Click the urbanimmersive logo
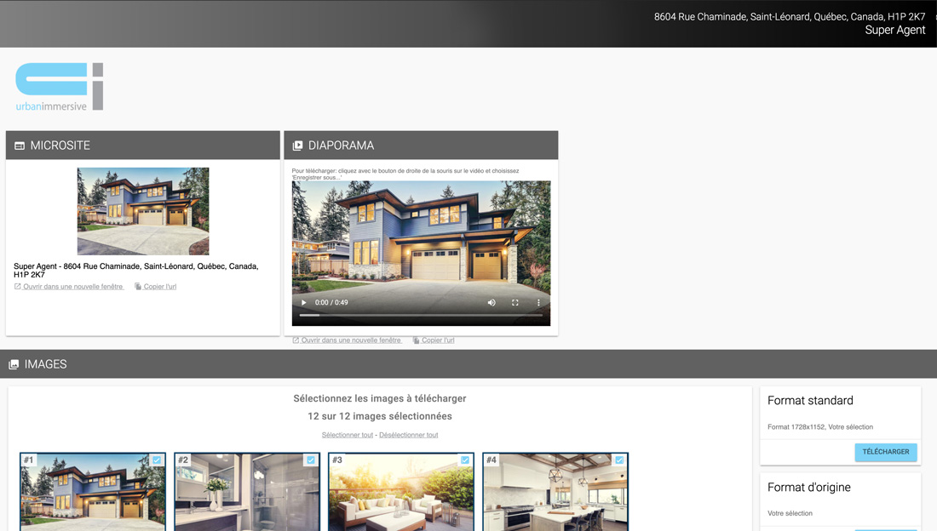937x531 pixels. (59, 87)
